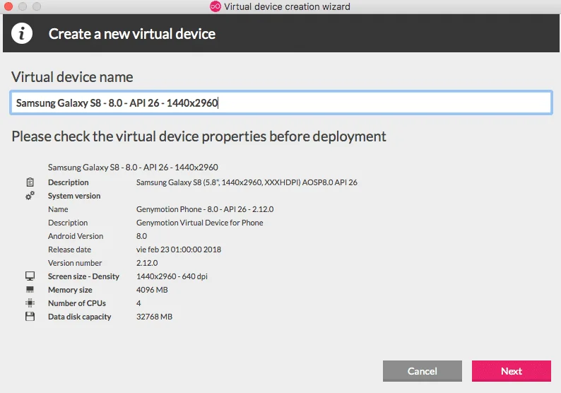Click '1440x2960 - 640 dpi'
Viewport: 561px width, 393px height.
172,276
